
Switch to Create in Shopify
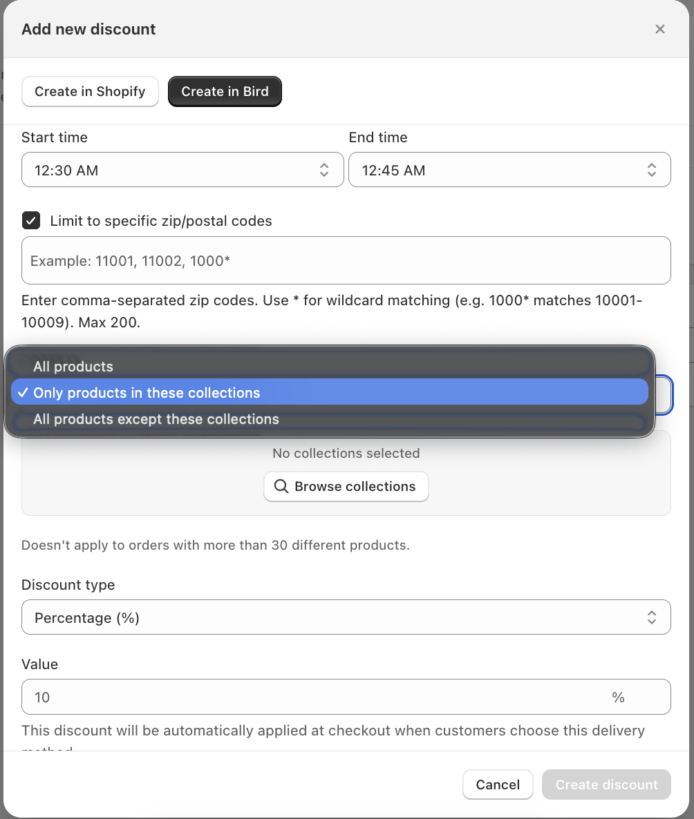pos(90,91)
